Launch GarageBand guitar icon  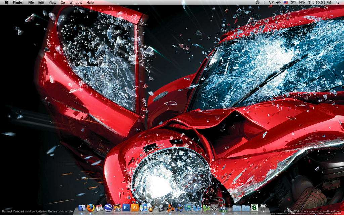pos(152,208)
